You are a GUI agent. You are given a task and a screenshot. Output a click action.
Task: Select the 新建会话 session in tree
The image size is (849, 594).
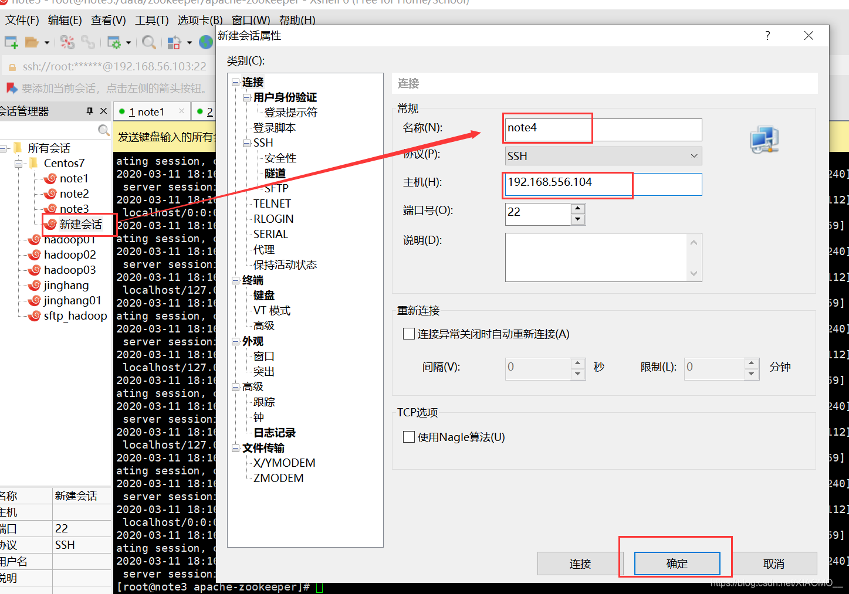(x=81, y=224)
